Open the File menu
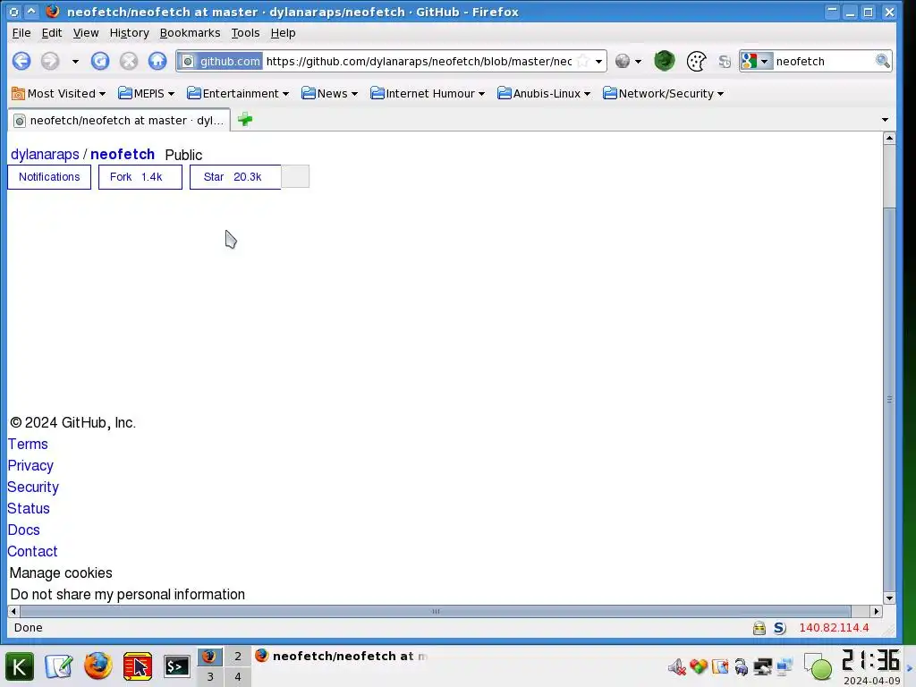This screenshot has width=916, height=687. click(x=21, y=33)
